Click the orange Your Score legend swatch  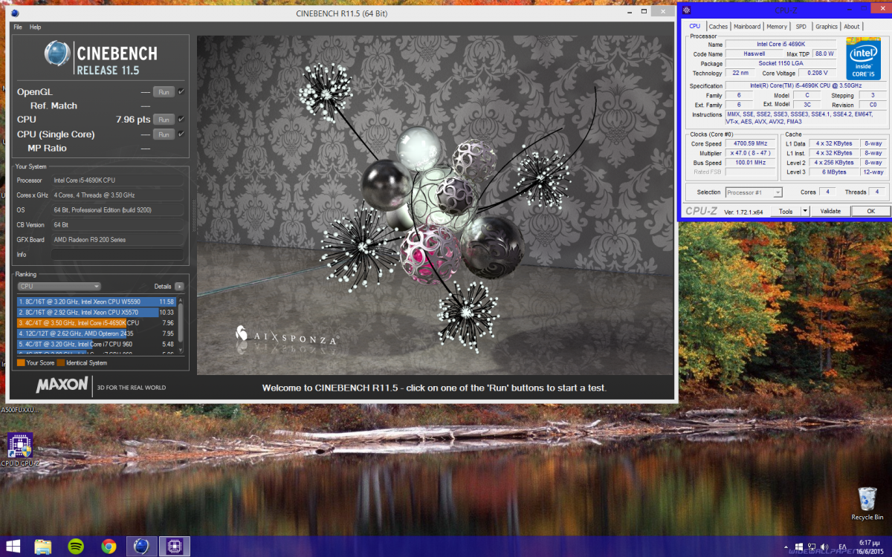pyautogui.click(x=20, y=362)
